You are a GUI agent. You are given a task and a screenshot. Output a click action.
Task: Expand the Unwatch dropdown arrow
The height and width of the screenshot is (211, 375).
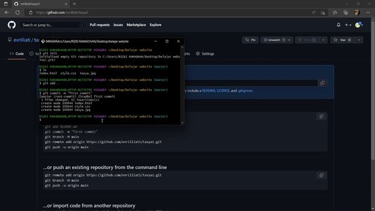[289, 40]
